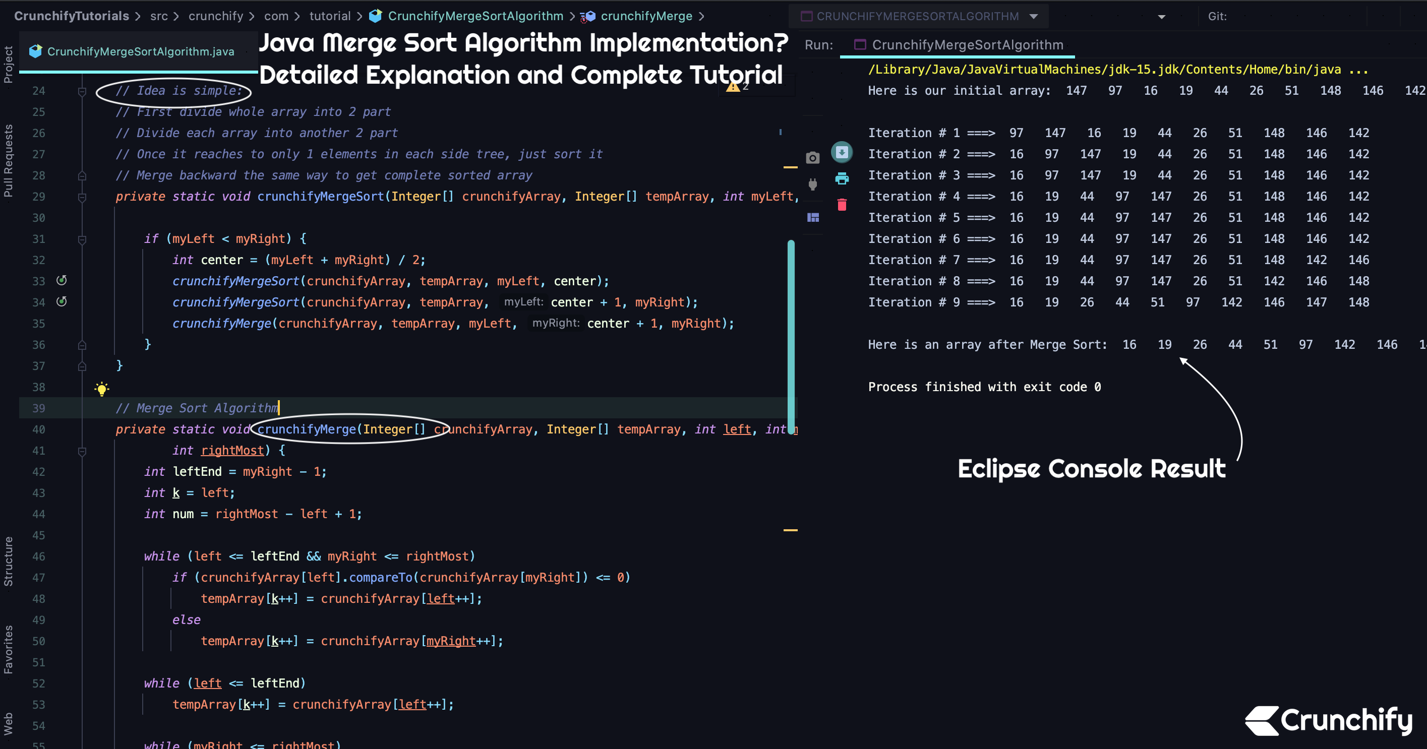This screenshot has height=749, width=1427.
Task: Show intention actions via the lightbulb on line 38
Action: pyautogui.click(x=102, y=388)
